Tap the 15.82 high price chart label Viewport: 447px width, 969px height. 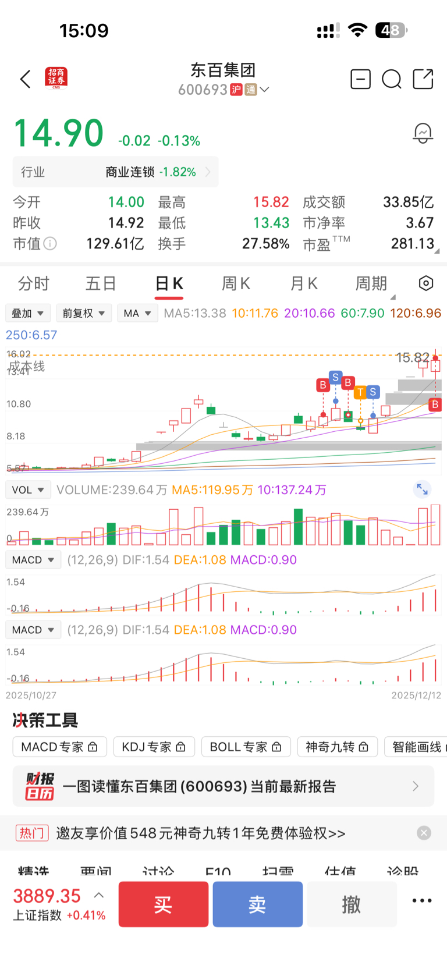click(413, 357)
